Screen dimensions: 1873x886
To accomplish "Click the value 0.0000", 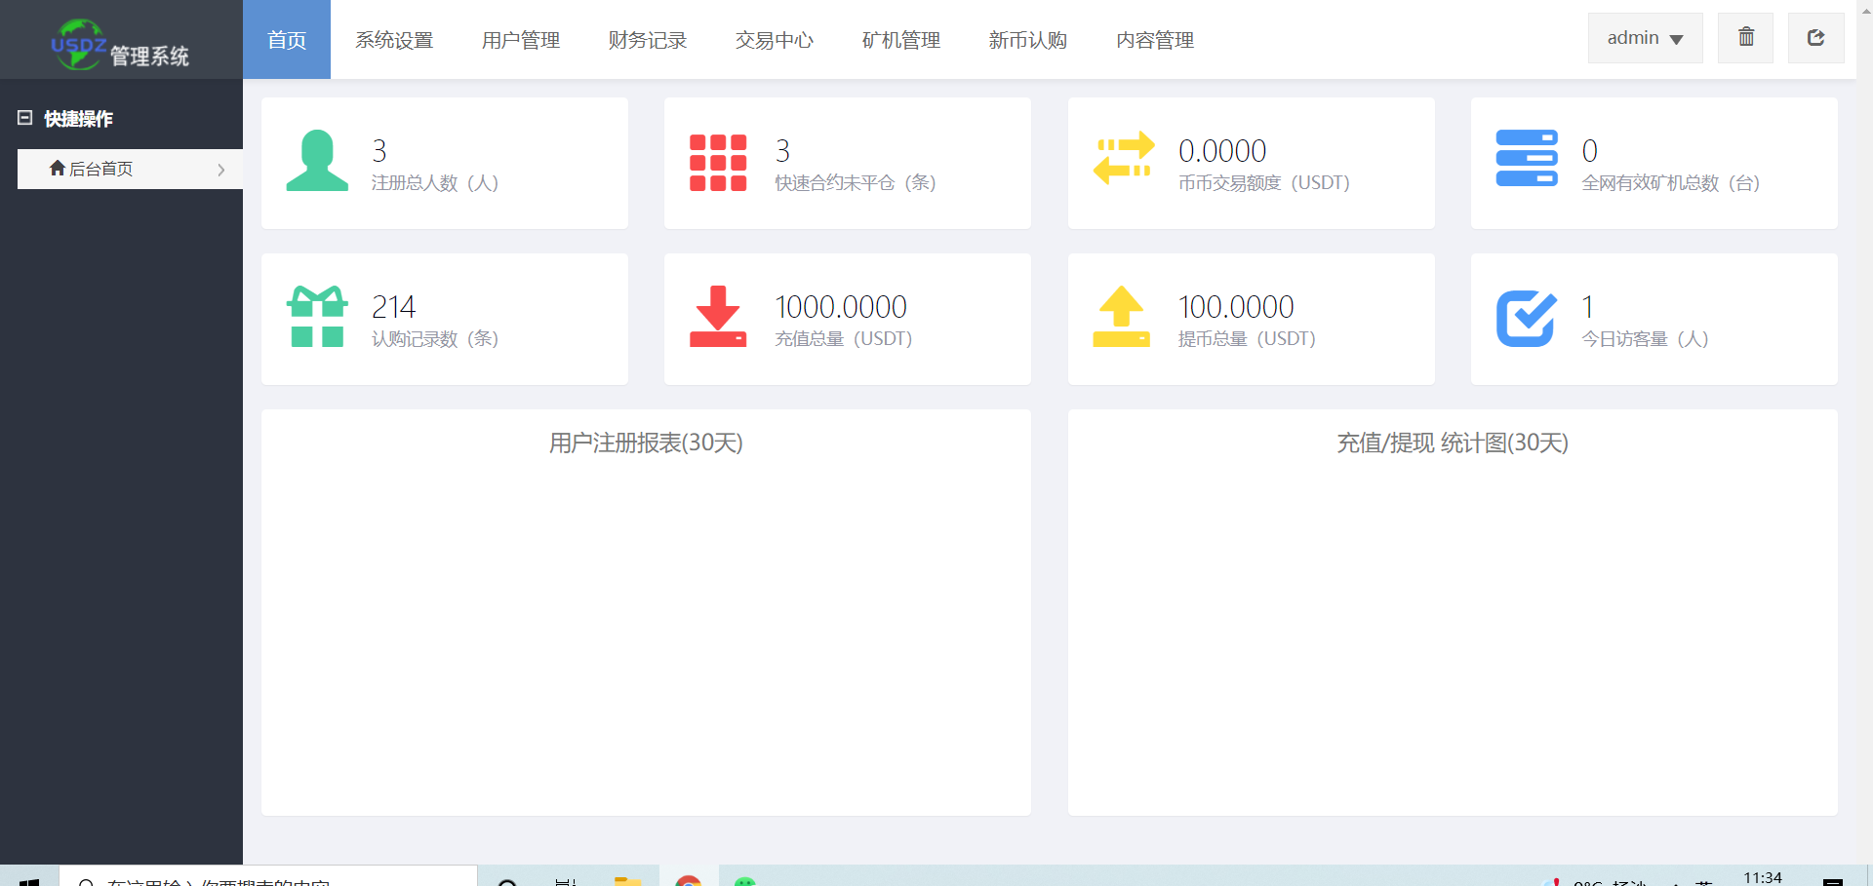I will click(1222, 151).
